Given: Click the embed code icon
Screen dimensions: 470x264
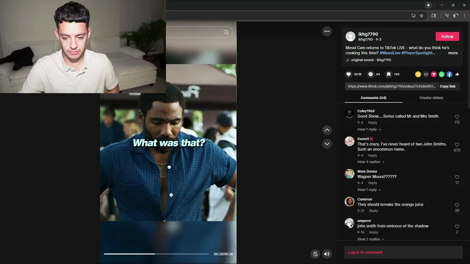Looking at the screenshot, I should tap(426, 74).
